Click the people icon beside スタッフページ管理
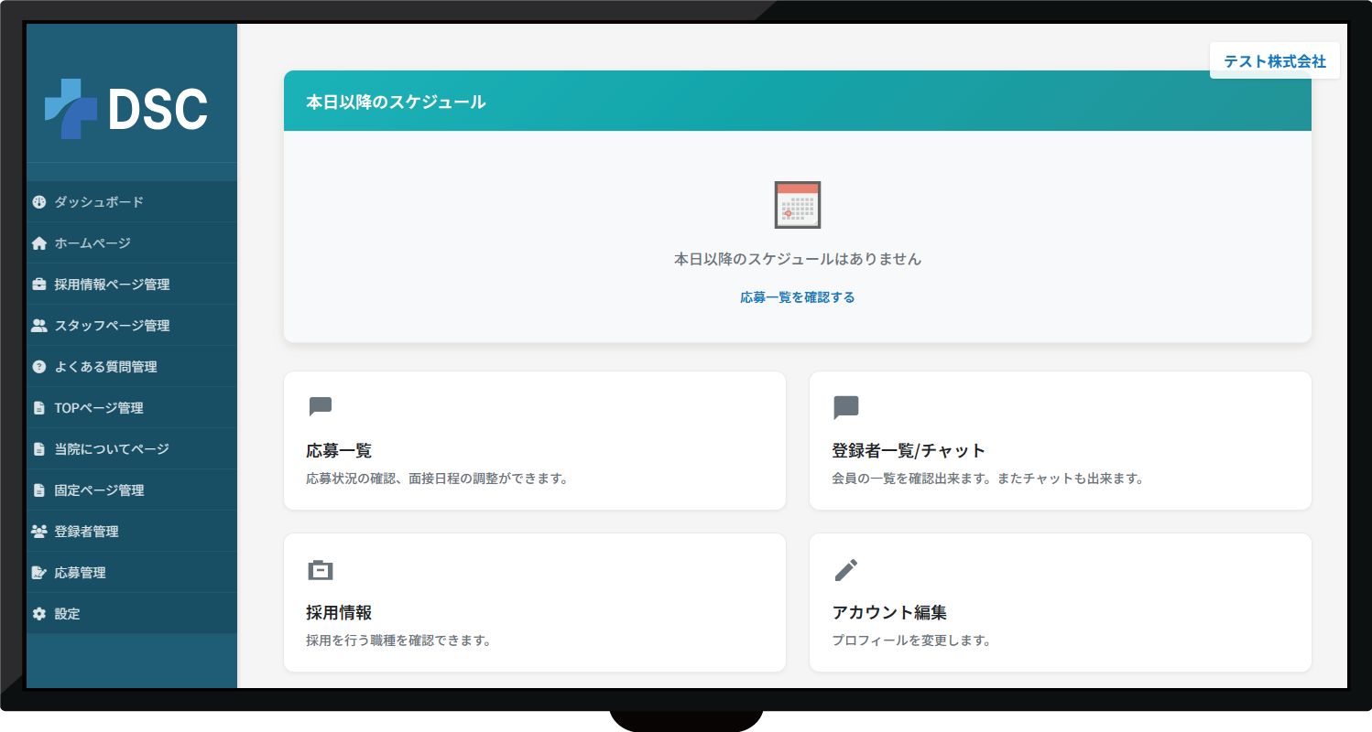Viewport: 1372px width, 732px height. tap(38, 325)
